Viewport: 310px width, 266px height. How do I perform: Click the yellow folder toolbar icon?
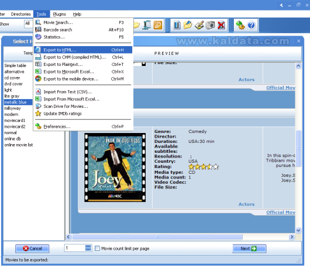(x=137, y=25)
